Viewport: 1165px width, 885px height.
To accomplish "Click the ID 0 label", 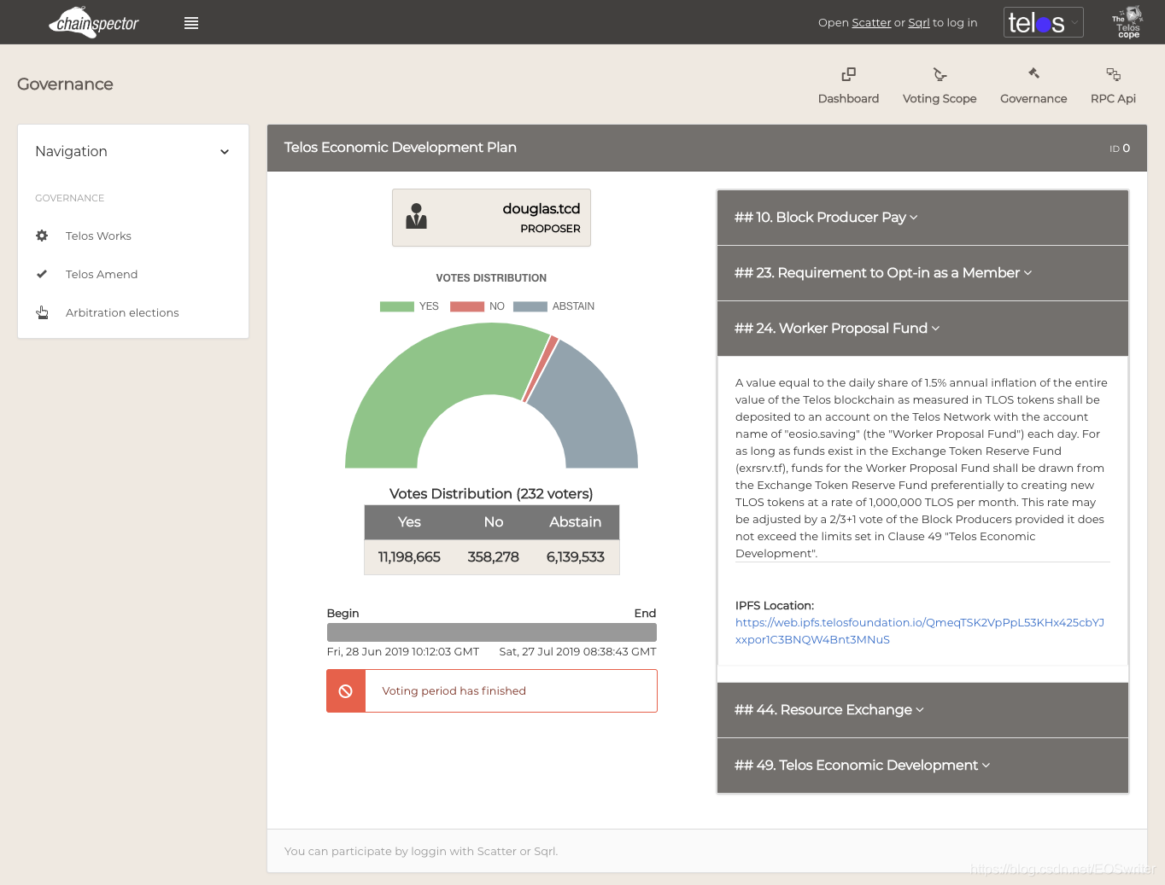I will click(1120, 148).
